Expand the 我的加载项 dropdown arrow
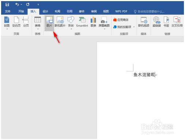 click(x=134, y=27)
